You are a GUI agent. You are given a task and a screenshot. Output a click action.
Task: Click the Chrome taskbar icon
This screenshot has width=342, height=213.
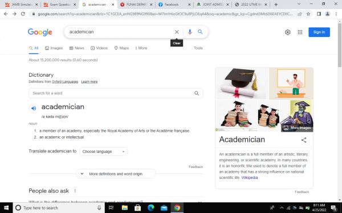click(177, 208)
